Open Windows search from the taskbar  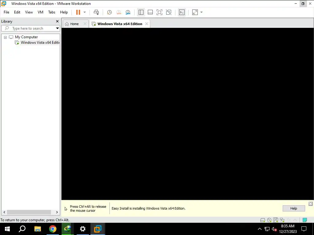(22, 229)
